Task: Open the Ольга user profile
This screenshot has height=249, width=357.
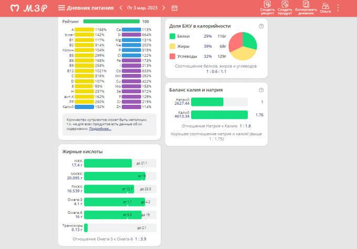Action: pyautogui.click(x=325, y=7)
